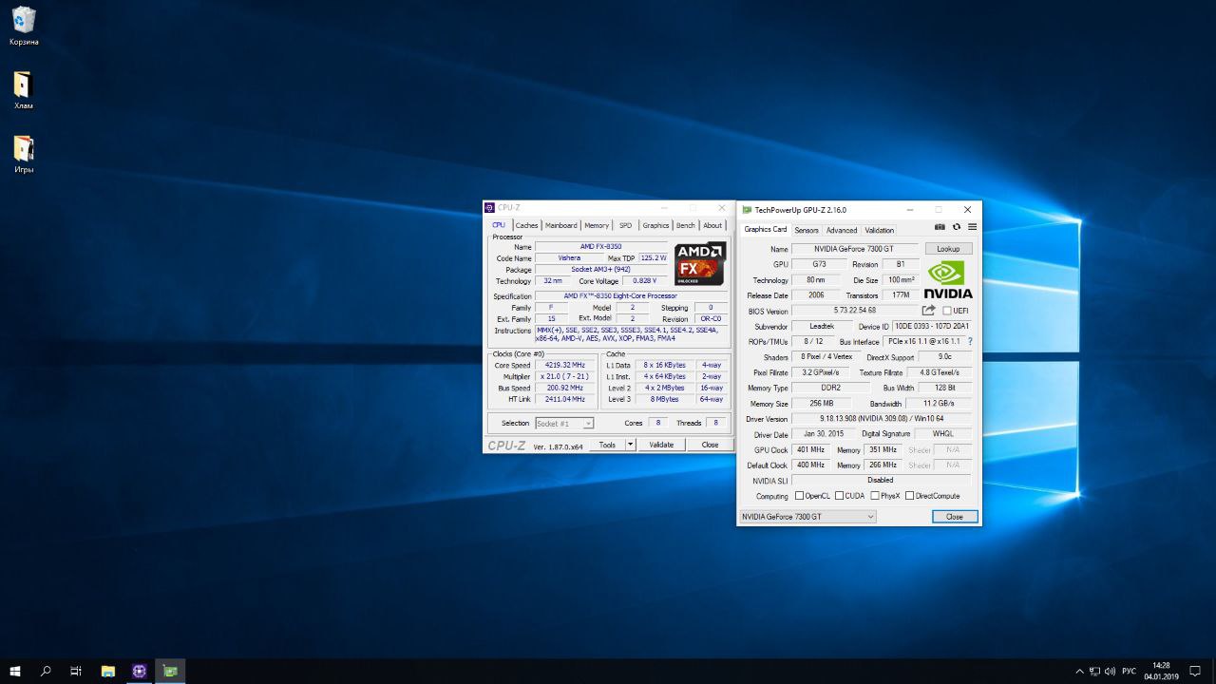
Task: Switch to the Mainboard tab
Action: tap(560, 225)
